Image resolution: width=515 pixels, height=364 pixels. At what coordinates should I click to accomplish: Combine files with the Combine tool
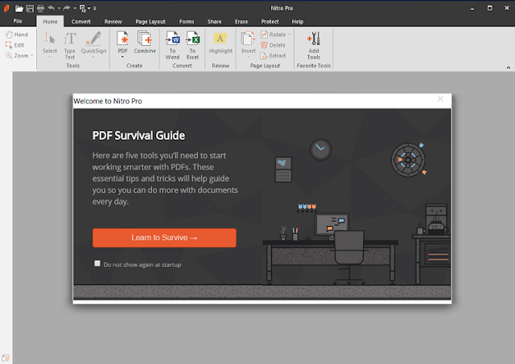[145, 43]
